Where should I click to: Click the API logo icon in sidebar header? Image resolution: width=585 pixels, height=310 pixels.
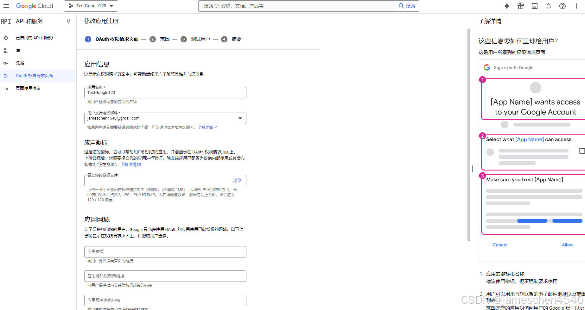click(6, 21)
